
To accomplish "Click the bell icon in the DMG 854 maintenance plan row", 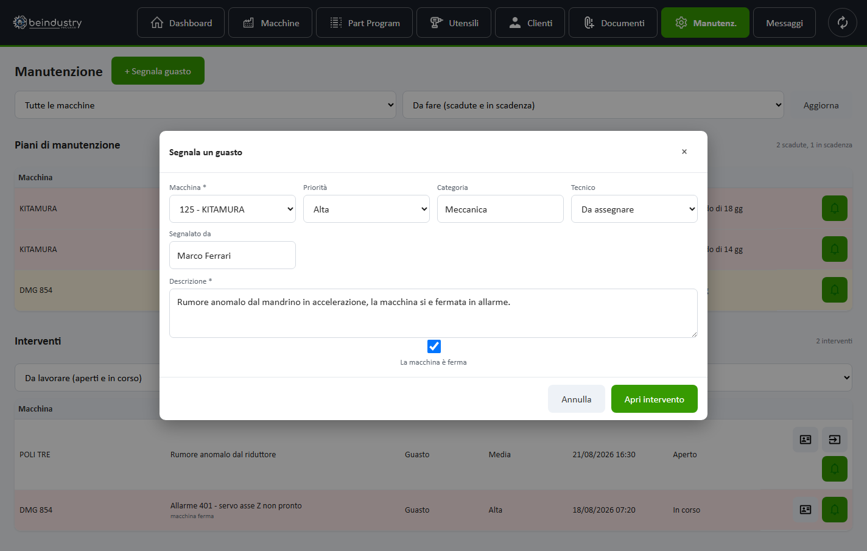I will (x=835, y=290).
